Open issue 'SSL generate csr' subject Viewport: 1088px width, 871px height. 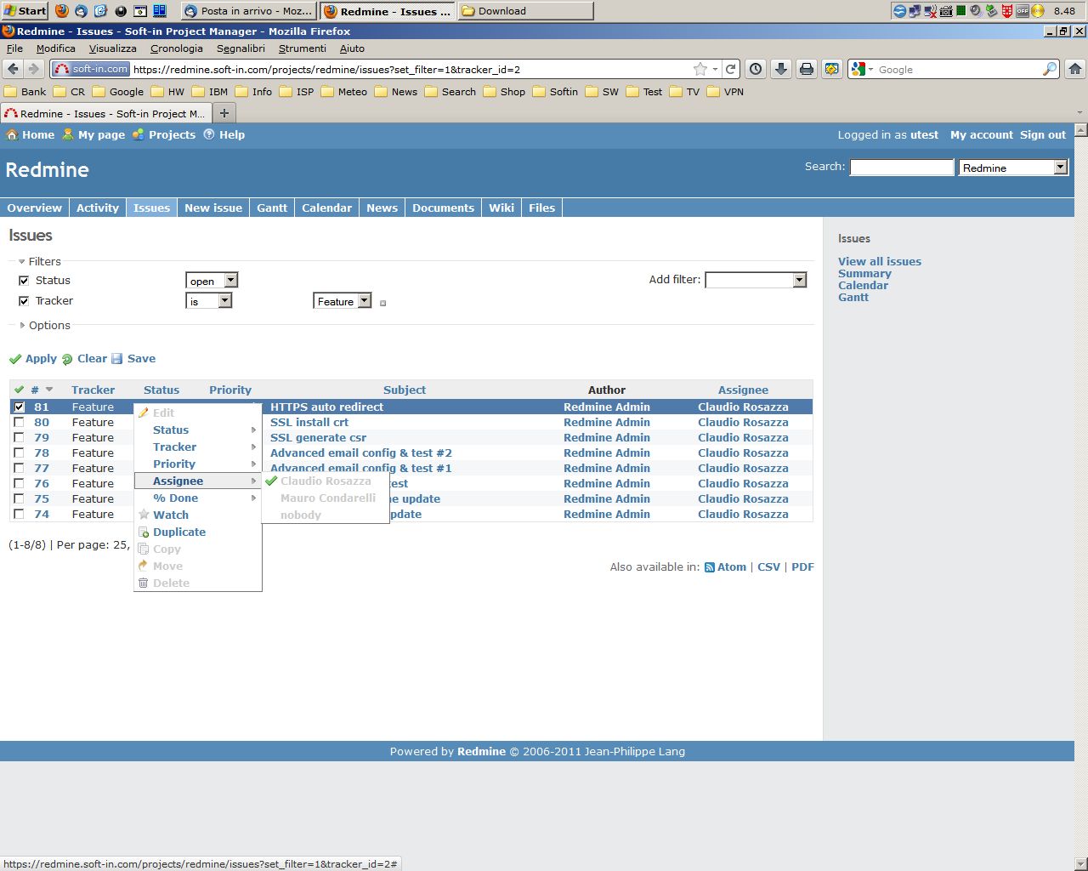click(318, 437)
